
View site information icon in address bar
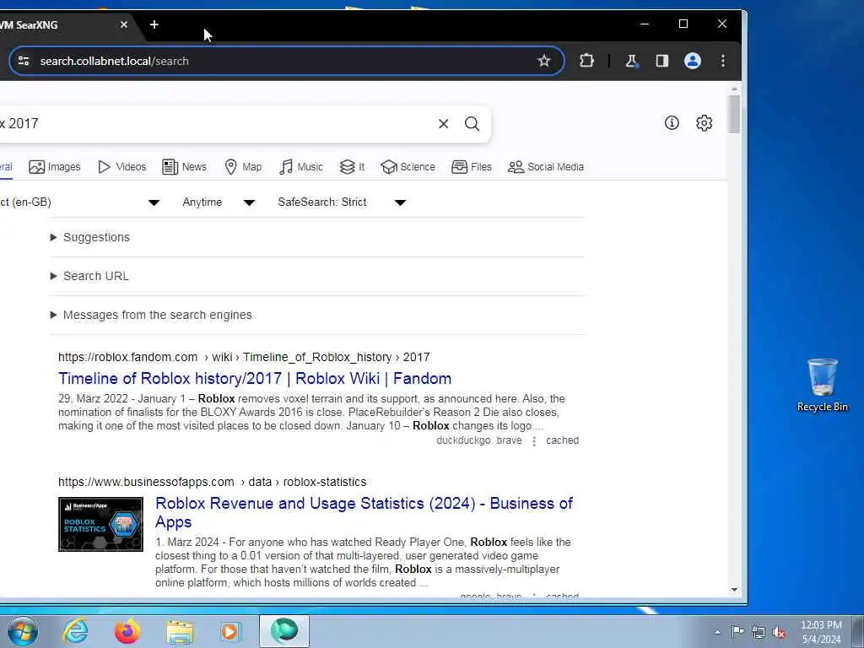pyautogui.click(x=24, y=61)
